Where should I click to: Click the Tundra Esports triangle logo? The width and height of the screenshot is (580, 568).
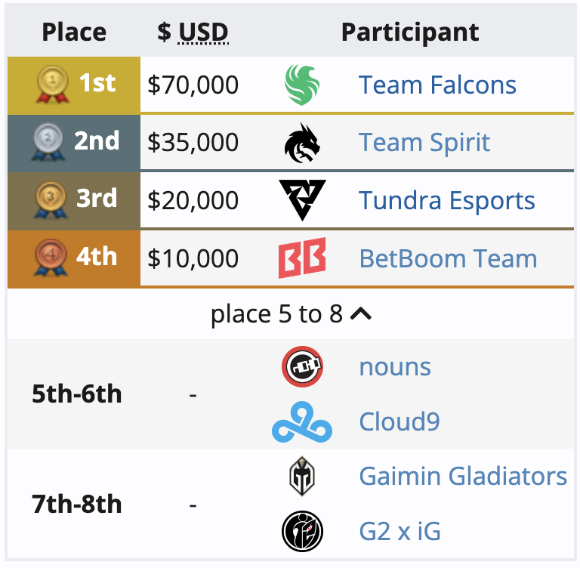coord(302,200)
